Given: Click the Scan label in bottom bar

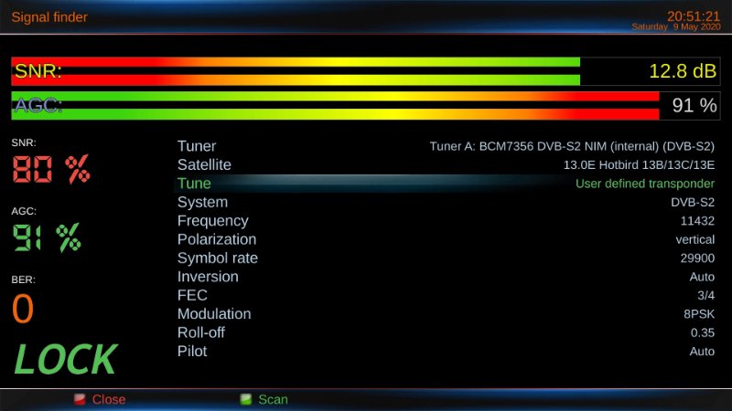Looking at the screenshot, I should point(273,399).
